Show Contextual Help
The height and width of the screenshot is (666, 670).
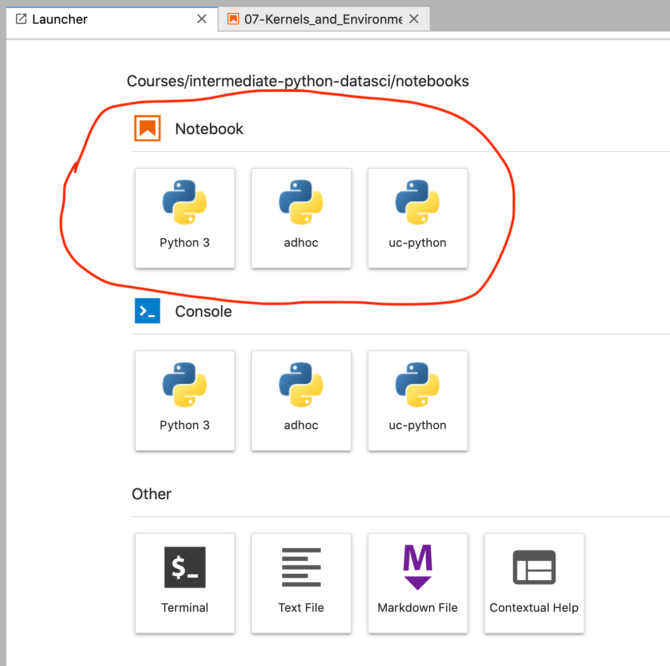pyautogui.click(x=534, y=583)
